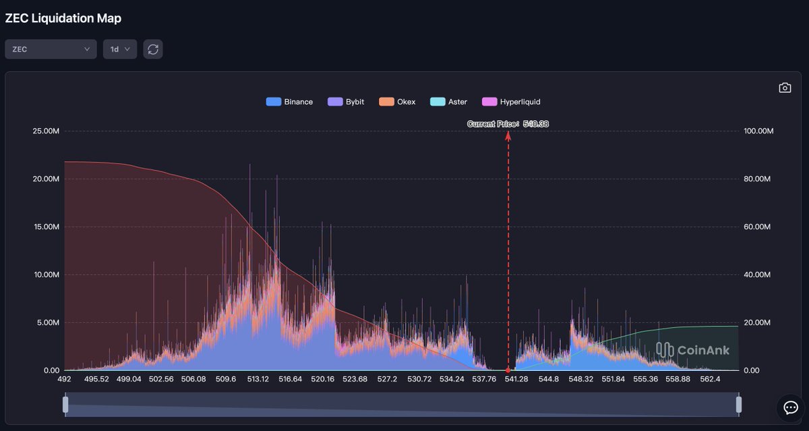Toggle Aster series in legend
809x431 pixels.
448,102
